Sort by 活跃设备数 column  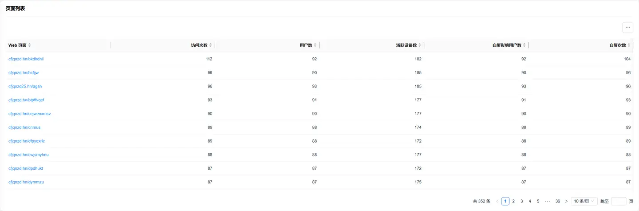(x=420, y=45)
